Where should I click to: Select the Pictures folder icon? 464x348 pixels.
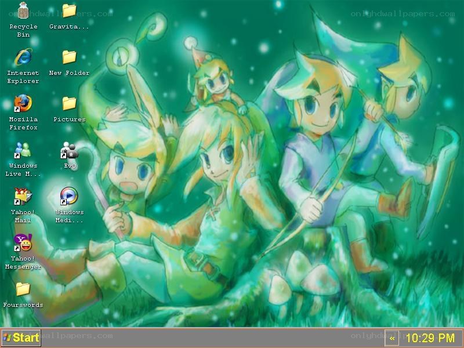pyautogui.click(x=69, y=103)
